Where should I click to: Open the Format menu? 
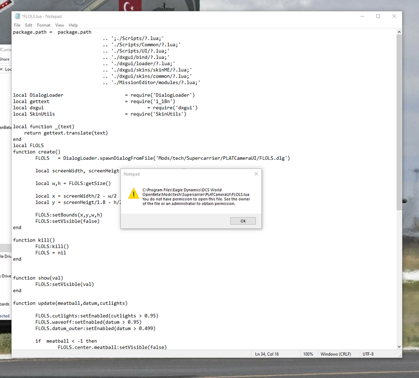[43, 25]
